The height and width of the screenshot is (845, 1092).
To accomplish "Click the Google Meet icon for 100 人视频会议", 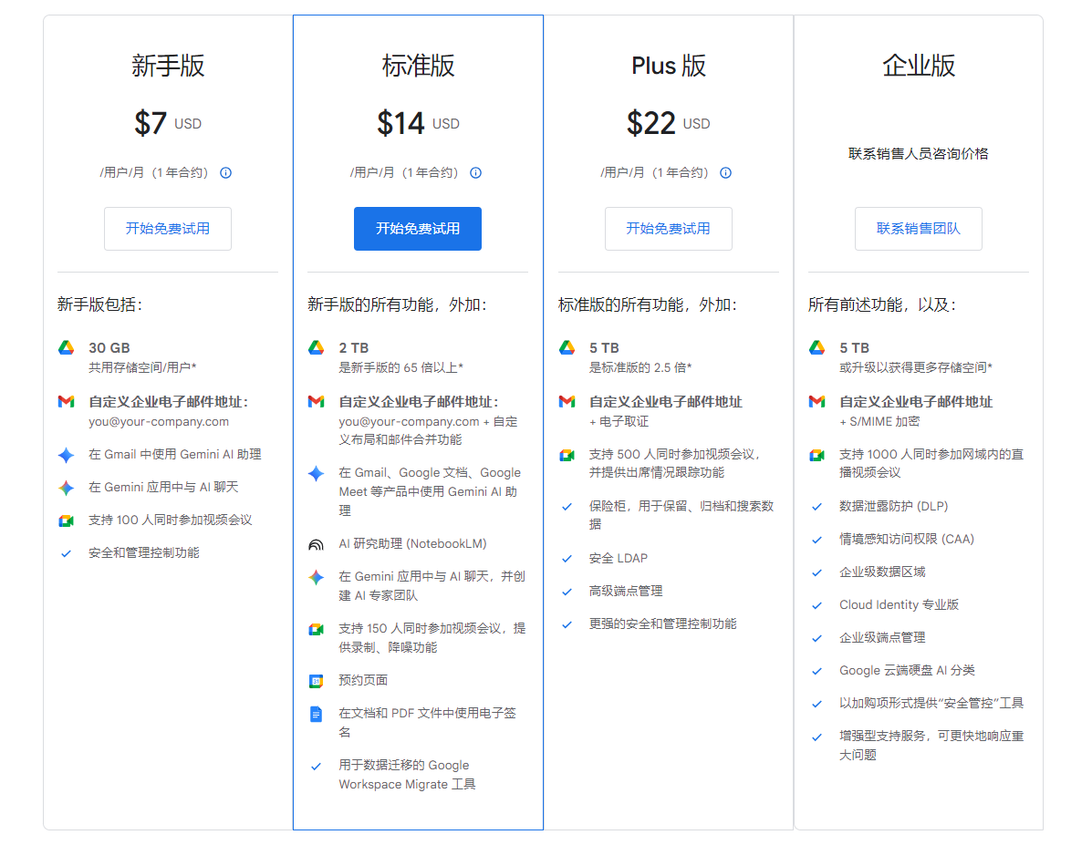I will click(68, 520).
